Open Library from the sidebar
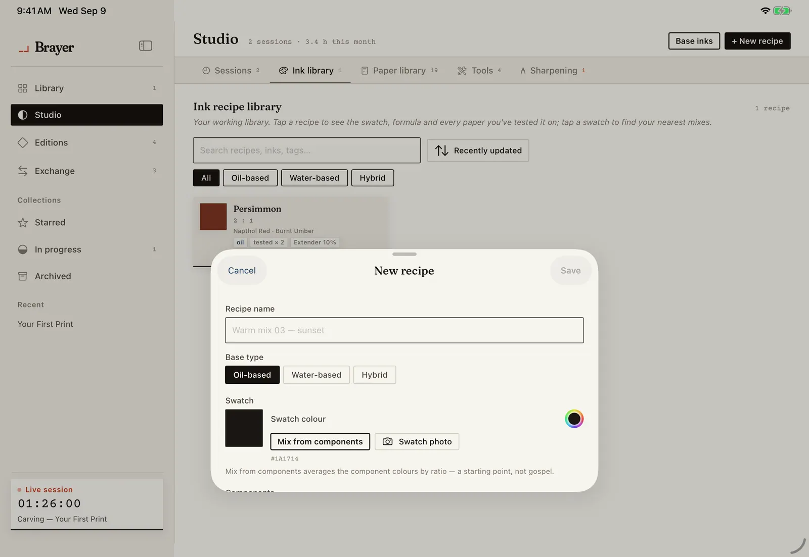 coord(87,88)
